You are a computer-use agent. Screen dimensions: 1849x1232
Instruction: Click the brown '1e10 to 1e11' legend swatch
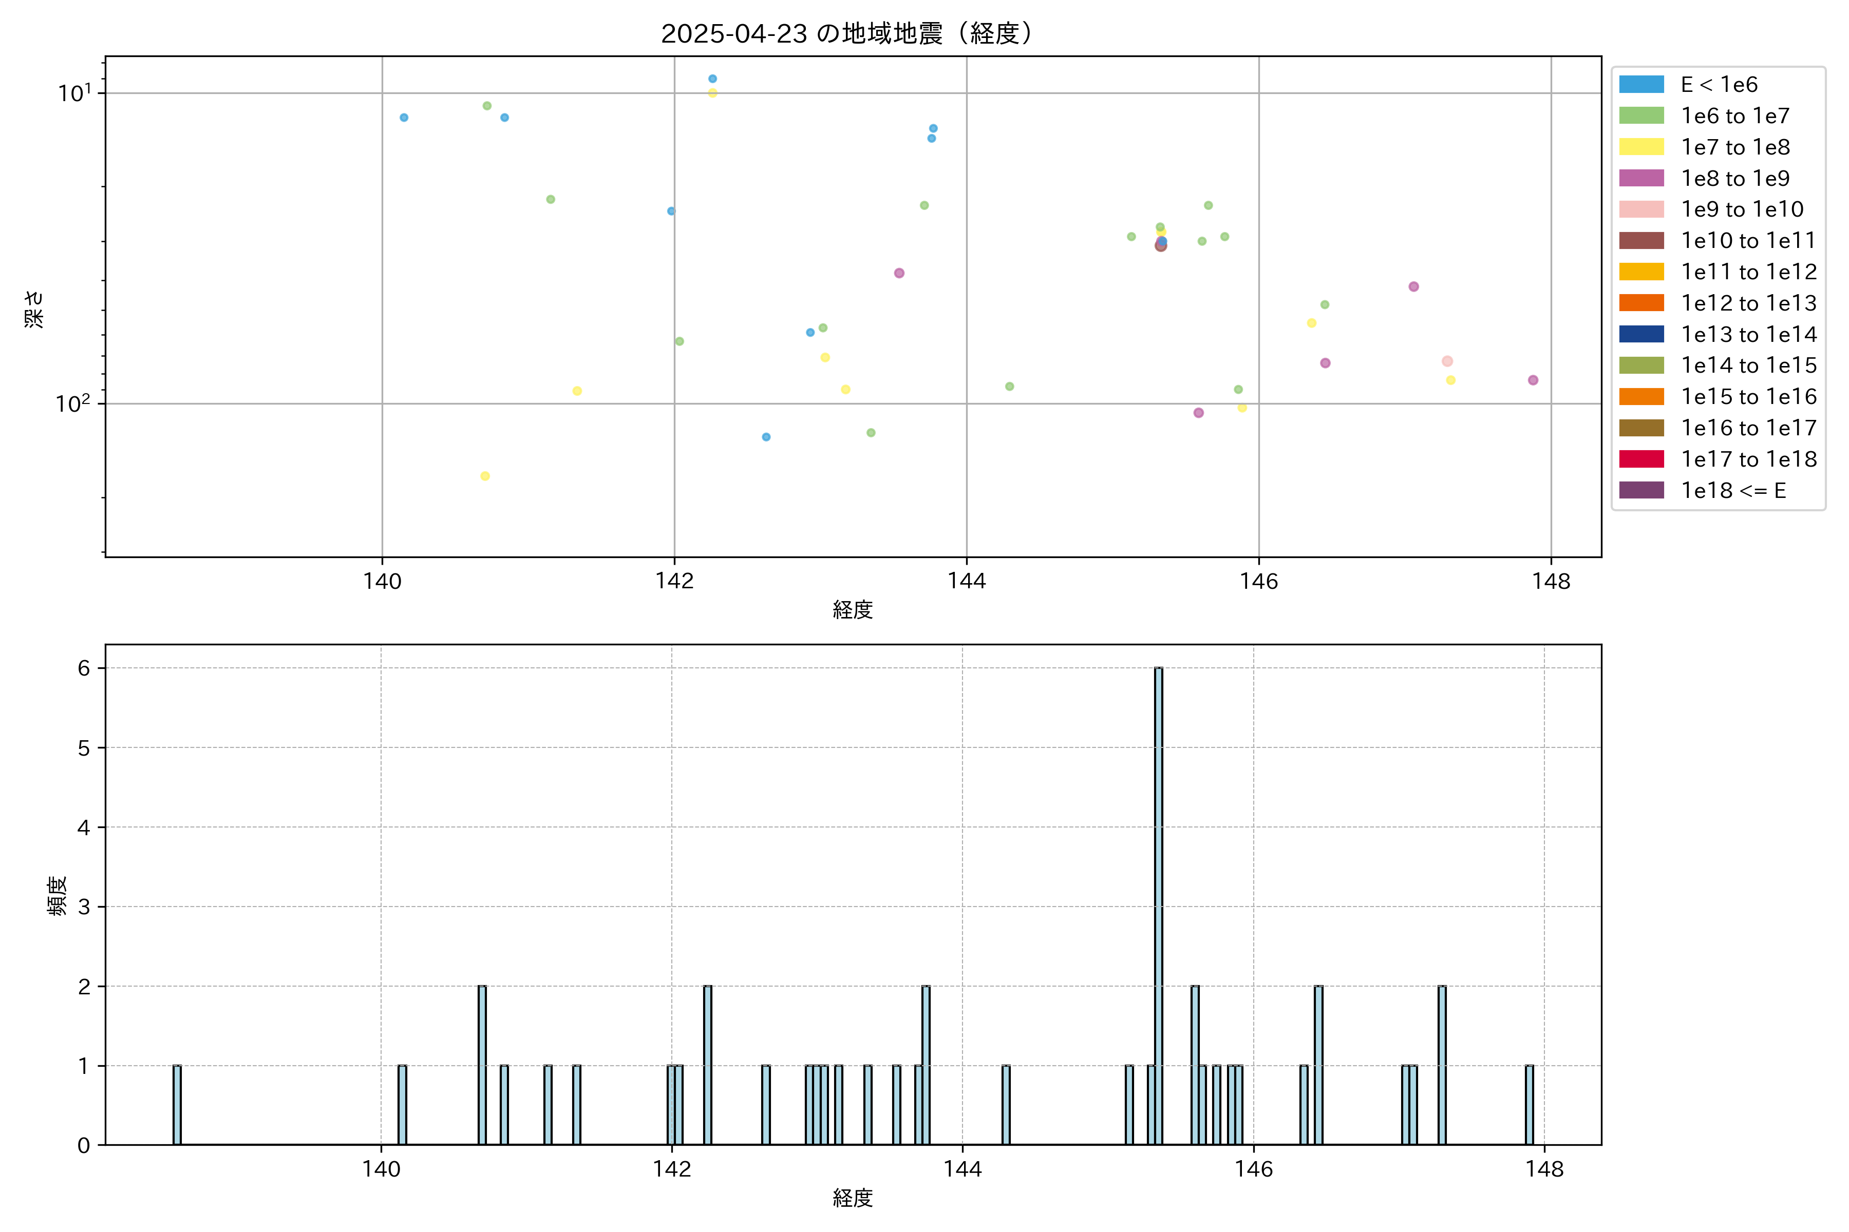click(1640, 240)
